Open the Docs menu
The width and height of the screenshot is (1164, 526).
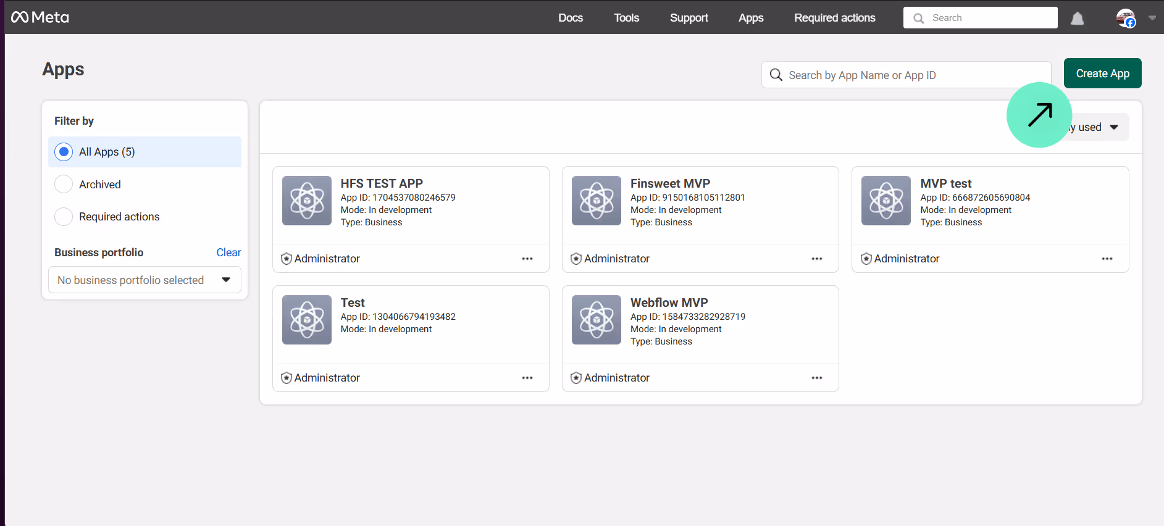[x=571, y=17]
